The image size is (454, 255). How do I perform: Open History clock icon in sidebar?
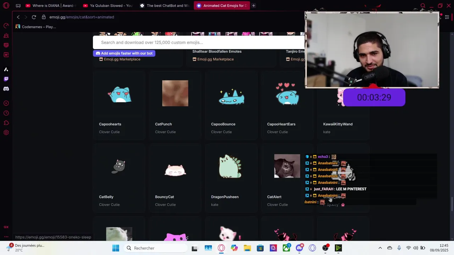pyautogui.click(x=6, y=113)
